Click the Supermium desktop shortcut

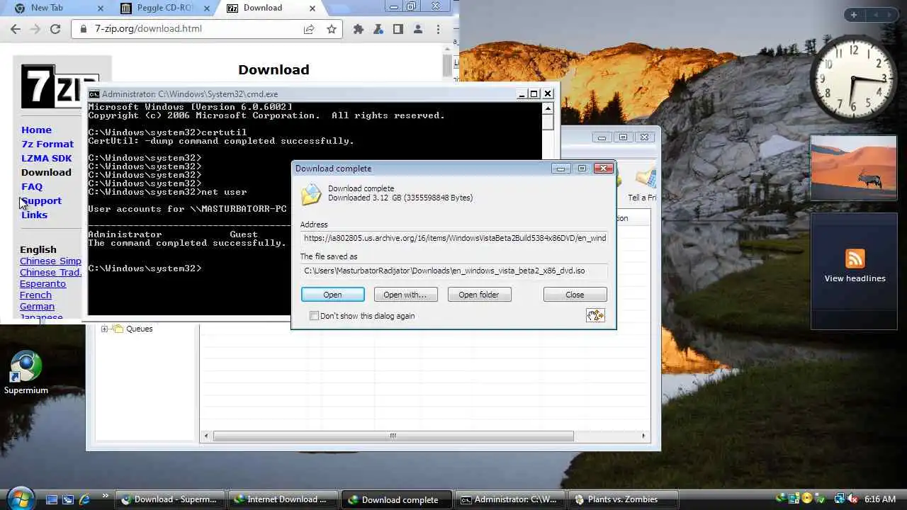pyautogui.click(x=26, y=373)
